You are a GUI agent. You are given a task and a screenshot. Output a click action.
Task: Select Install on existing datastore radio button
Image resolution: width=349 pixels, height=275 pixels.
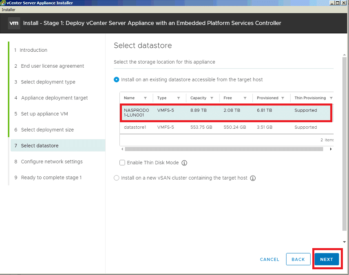(x=117, y=80)
